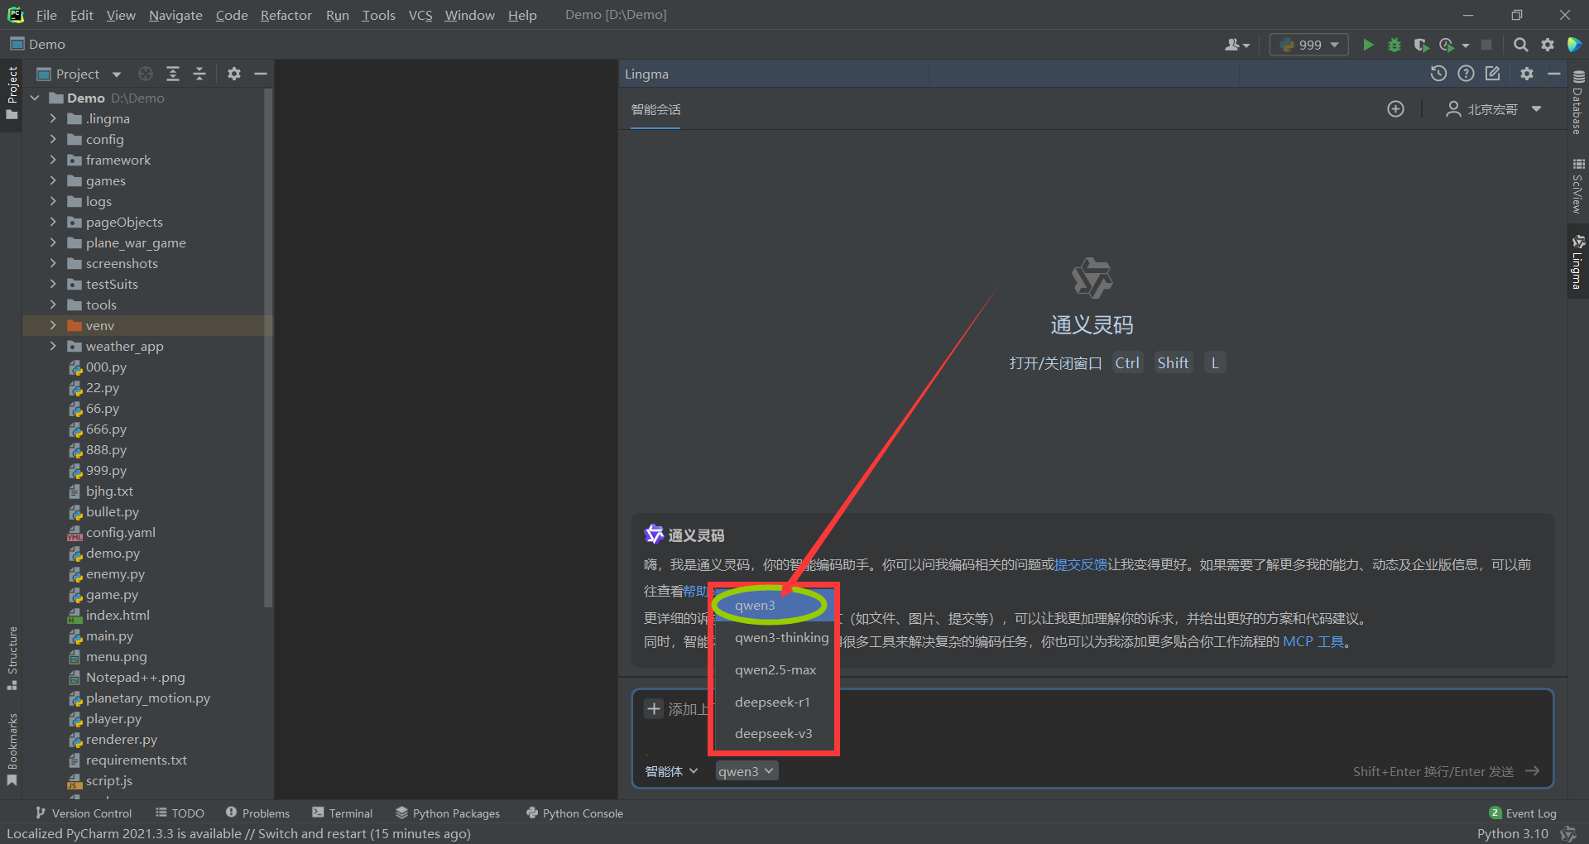Screen dimensions: 1589x844
Task: Toggle the Lingma side tool window
Action: [x=1577, y=263]
